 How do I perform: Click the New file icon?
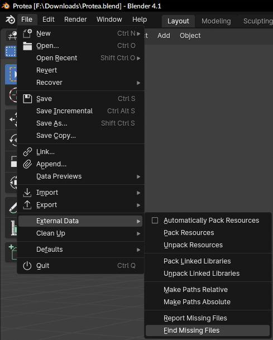[27, 33]
